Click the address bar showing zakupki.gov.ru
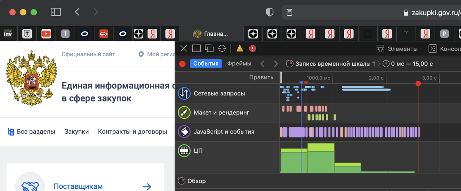The image size is (461, 191). click(371, 12)
